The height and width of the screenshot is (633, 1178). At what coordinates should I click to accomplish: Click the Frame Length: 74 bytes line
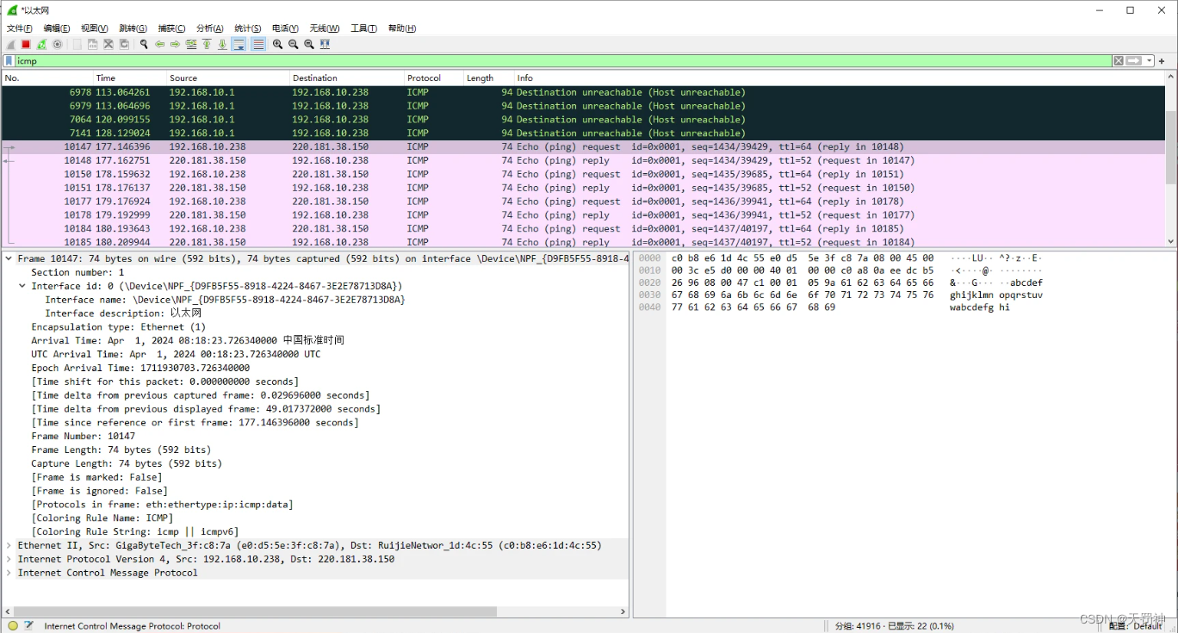click(x=121, y=450)
